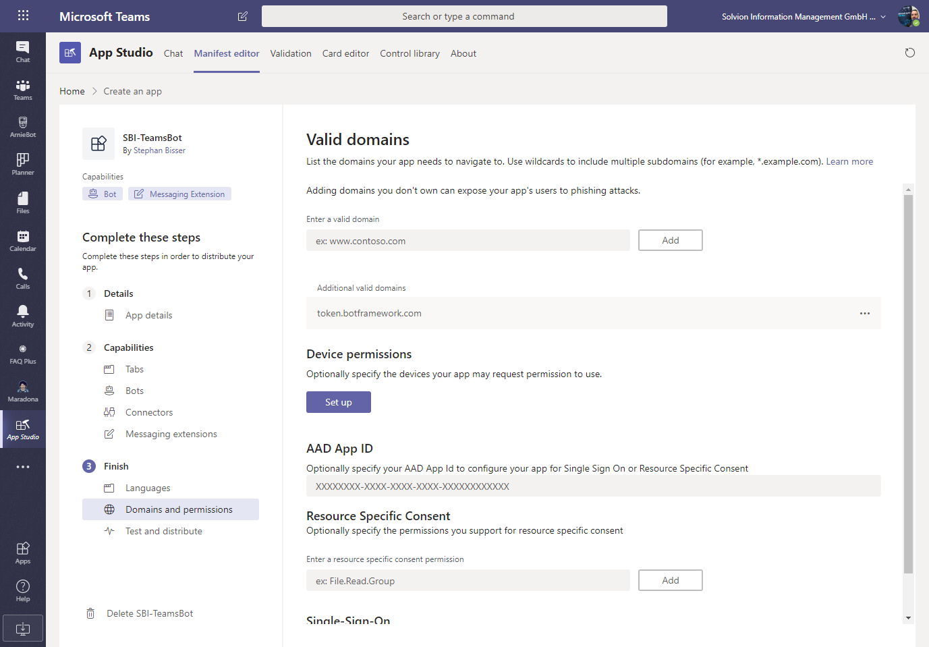
Task: Click Delete SBI-TeamsBot
Action: (150, 613)
